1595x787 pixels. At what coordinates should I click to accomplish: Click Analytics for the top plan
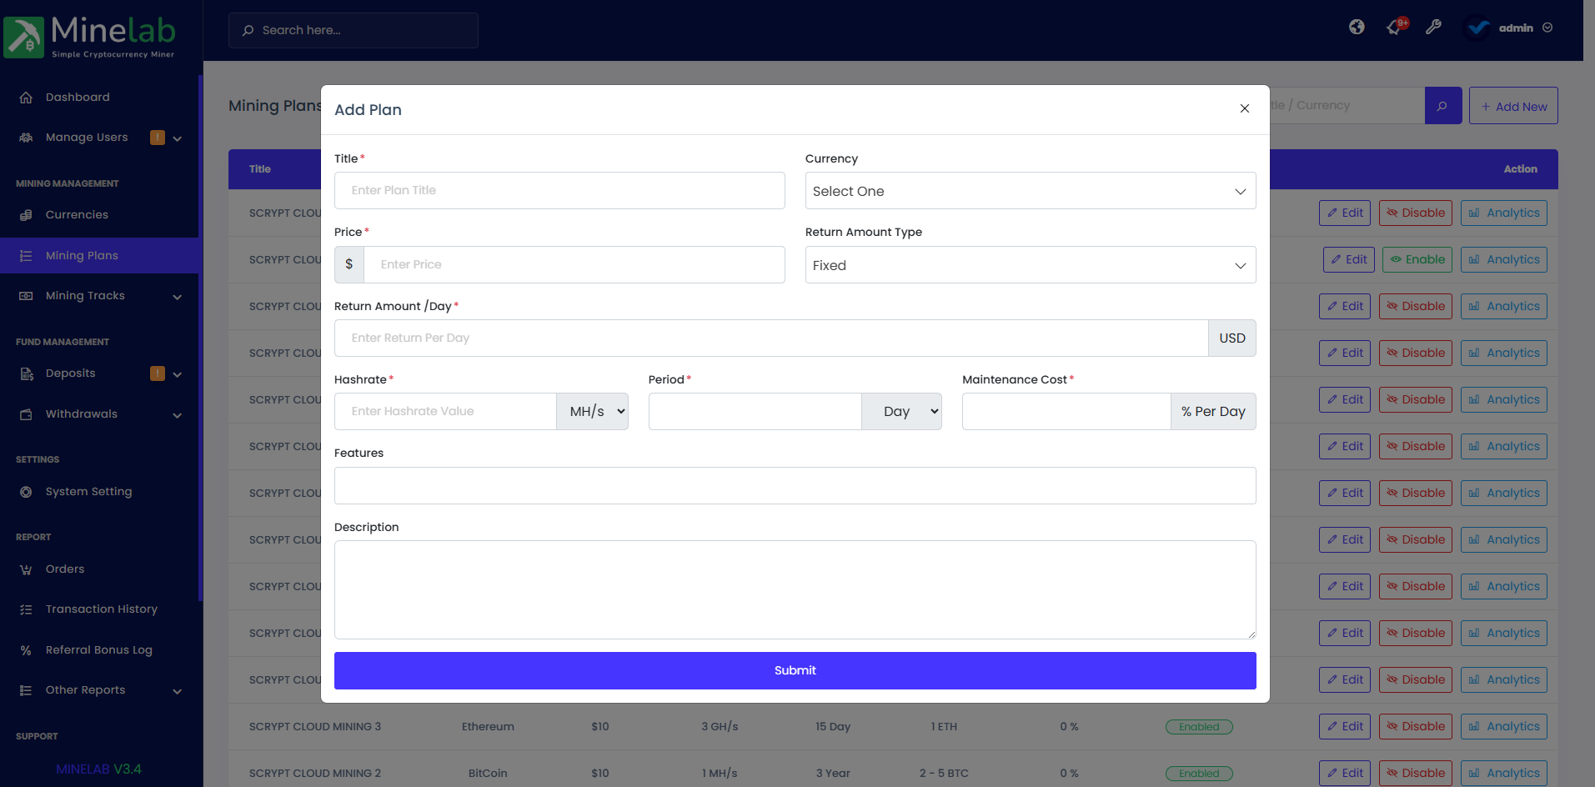1503,213
